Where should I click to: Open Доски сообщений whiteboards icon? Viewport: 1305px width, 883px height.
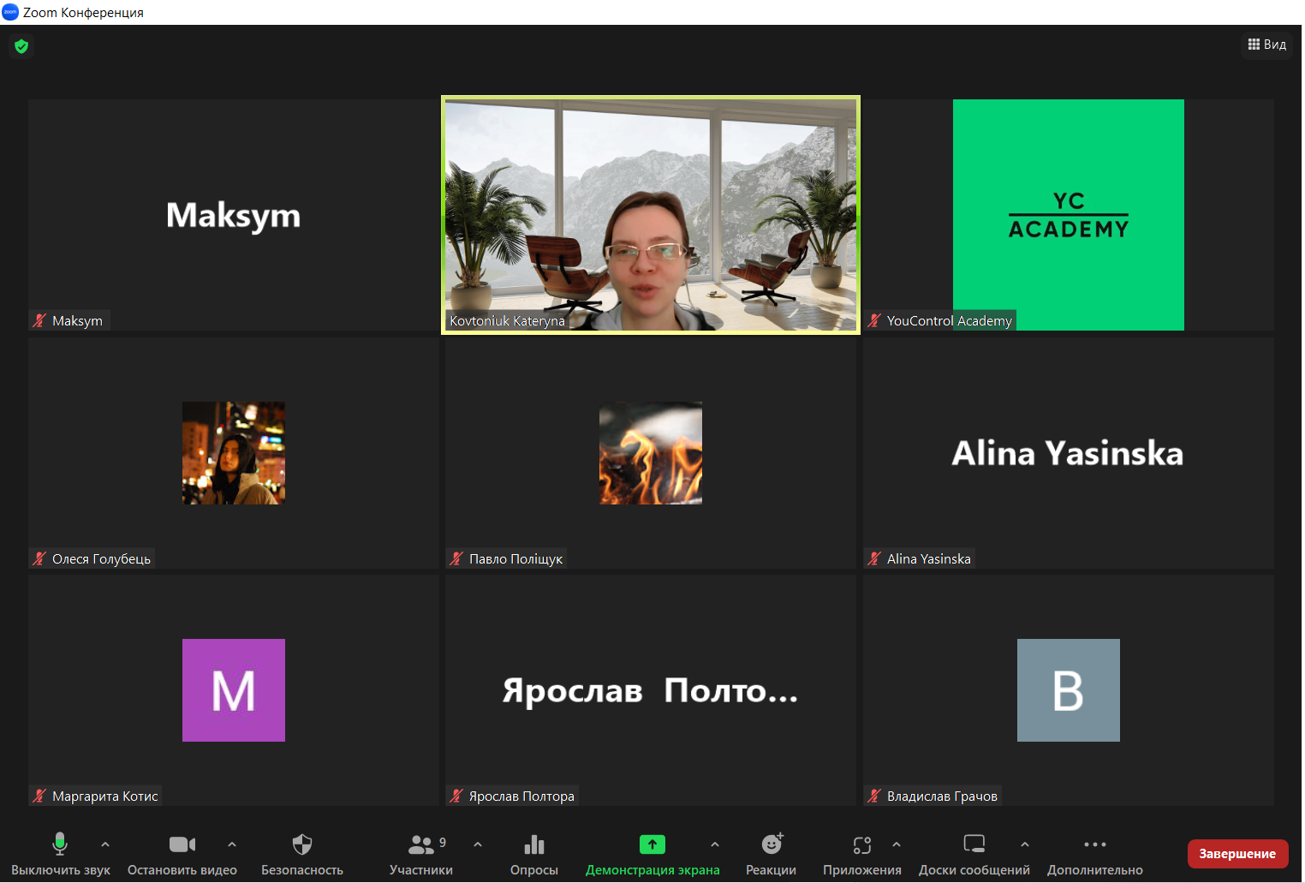click(974, 845)
